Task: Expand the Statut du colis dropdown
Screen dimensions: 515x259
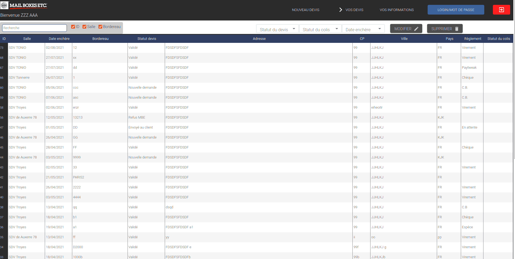Action: (320, 29)
